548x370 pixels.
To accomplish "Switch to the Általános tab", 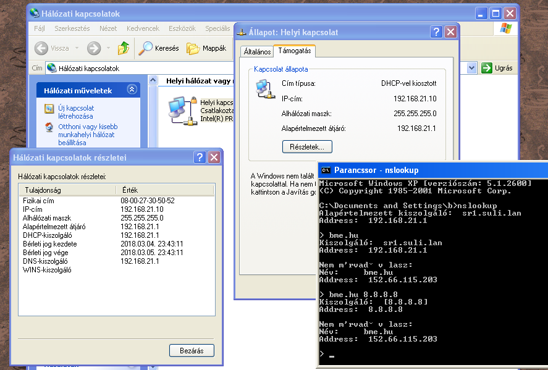I will tap(257, 51).
